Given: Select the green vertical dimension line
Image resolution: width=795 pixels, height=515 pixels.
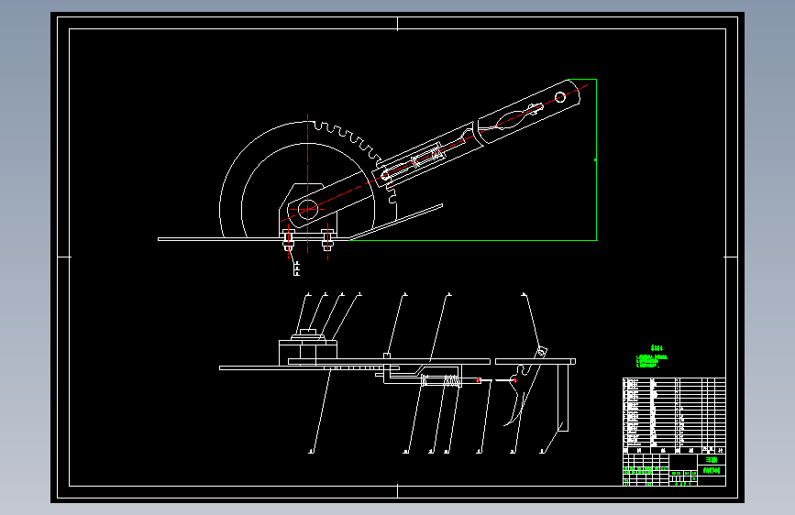Looking at the screenshot, I should (x=596, y=159).
